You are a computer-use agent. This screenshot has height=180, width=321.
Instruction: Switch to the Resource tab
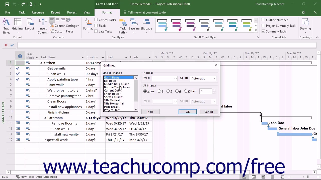[x=38, y=12]
